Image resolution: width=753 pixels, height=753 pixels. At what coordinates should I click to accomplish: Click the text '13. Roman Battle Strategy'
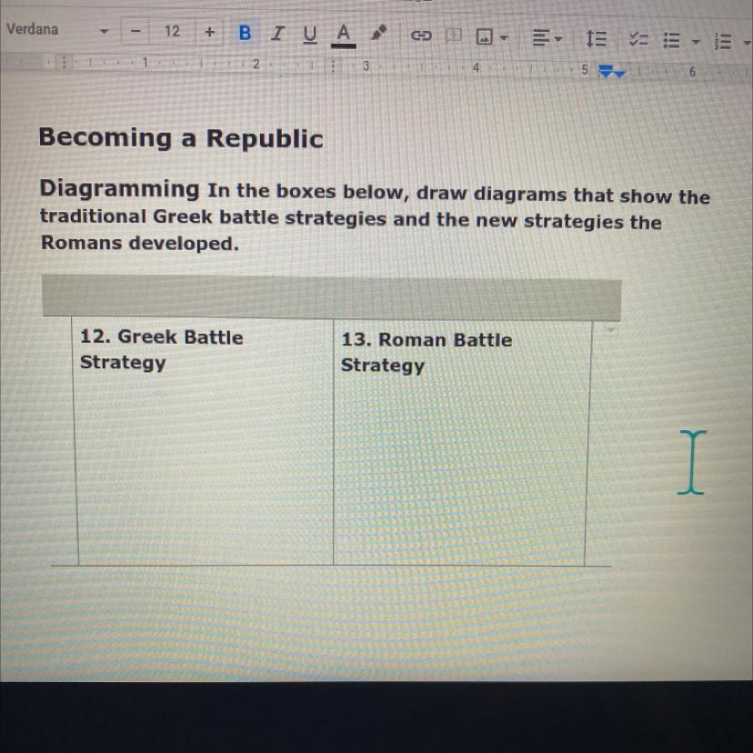coord(427,353)
